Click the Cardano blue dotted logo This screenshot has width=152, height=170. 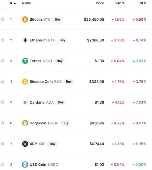[x=25, y=102]
